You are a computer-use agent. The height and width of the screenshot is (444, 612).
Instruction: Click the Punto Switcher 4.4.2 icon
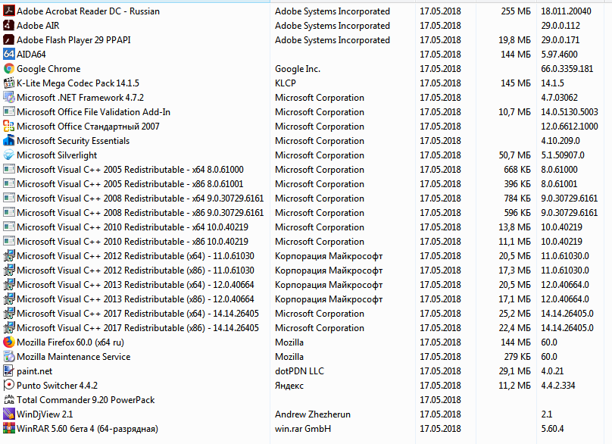tap(8, 386)
